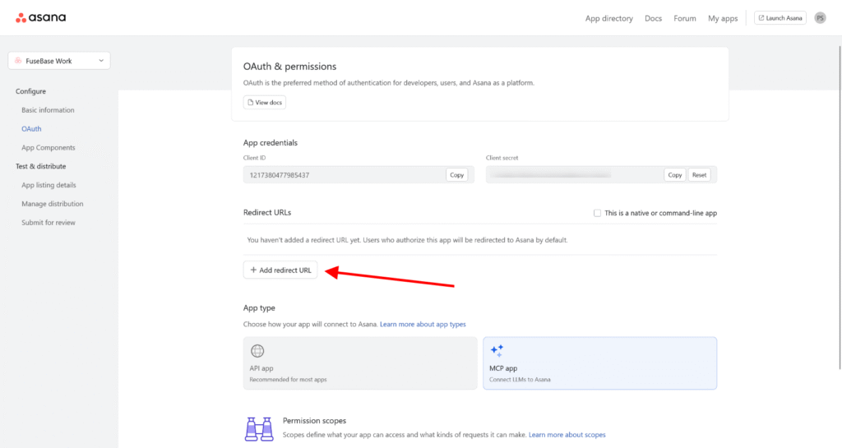Go to My apps
The width and height of the screenshot is (842, 448).
coord(723,18)
